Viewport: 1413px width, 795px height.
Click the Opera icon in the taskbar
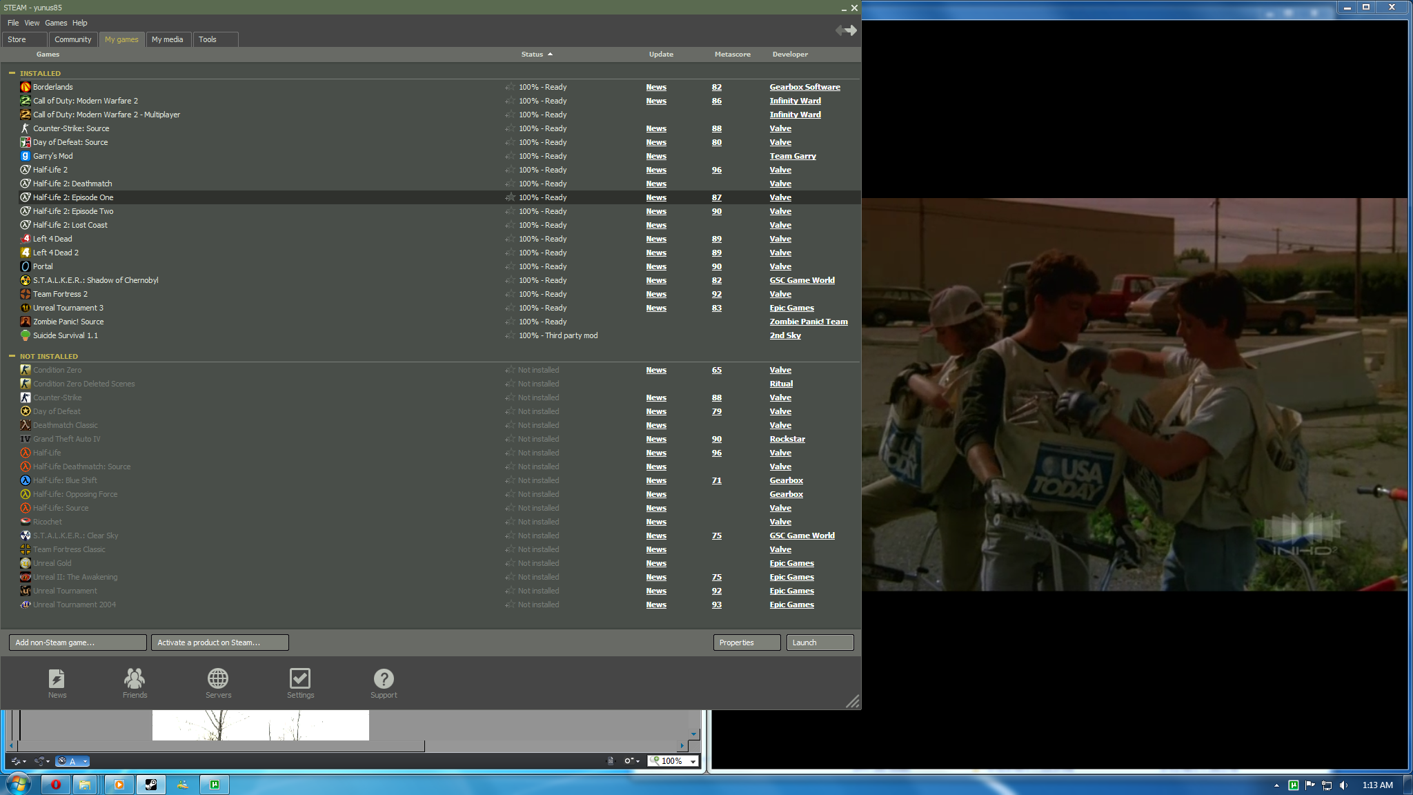pyautogui.click(x=56, y=785)
